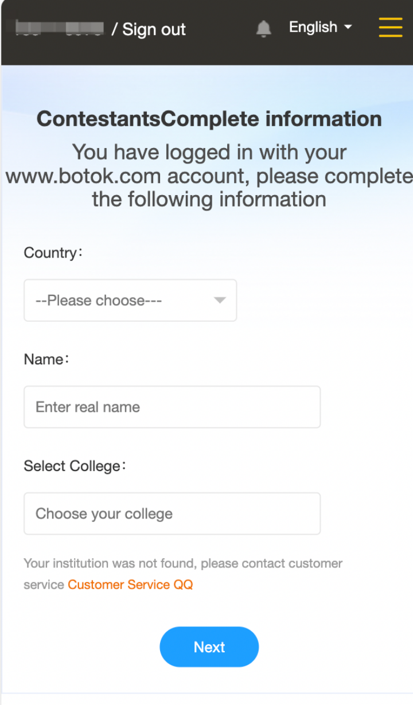Click the 'Select College:' field label
Screen dimensions: 413x705
[x=75, y=466]
